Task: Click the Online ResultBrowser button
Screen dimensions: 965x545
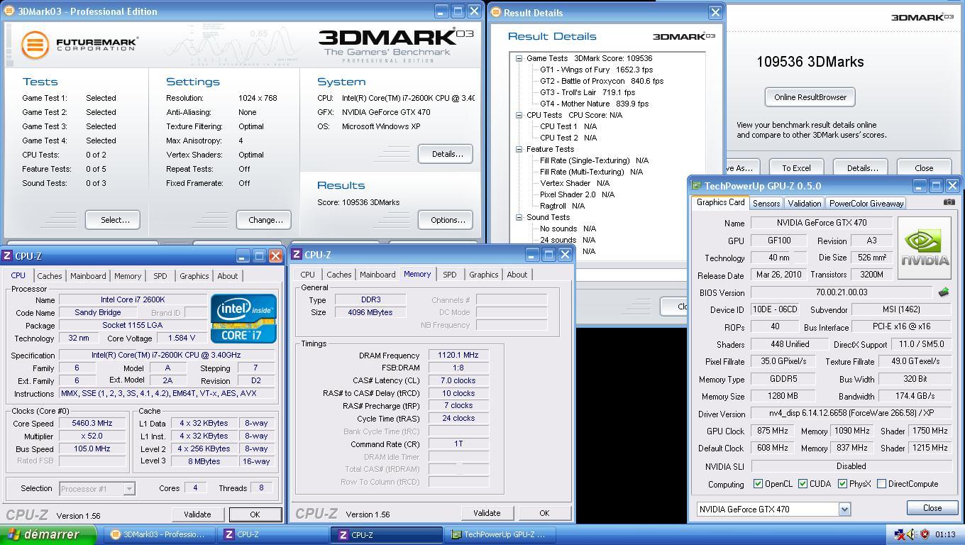Action: point(810,97)
